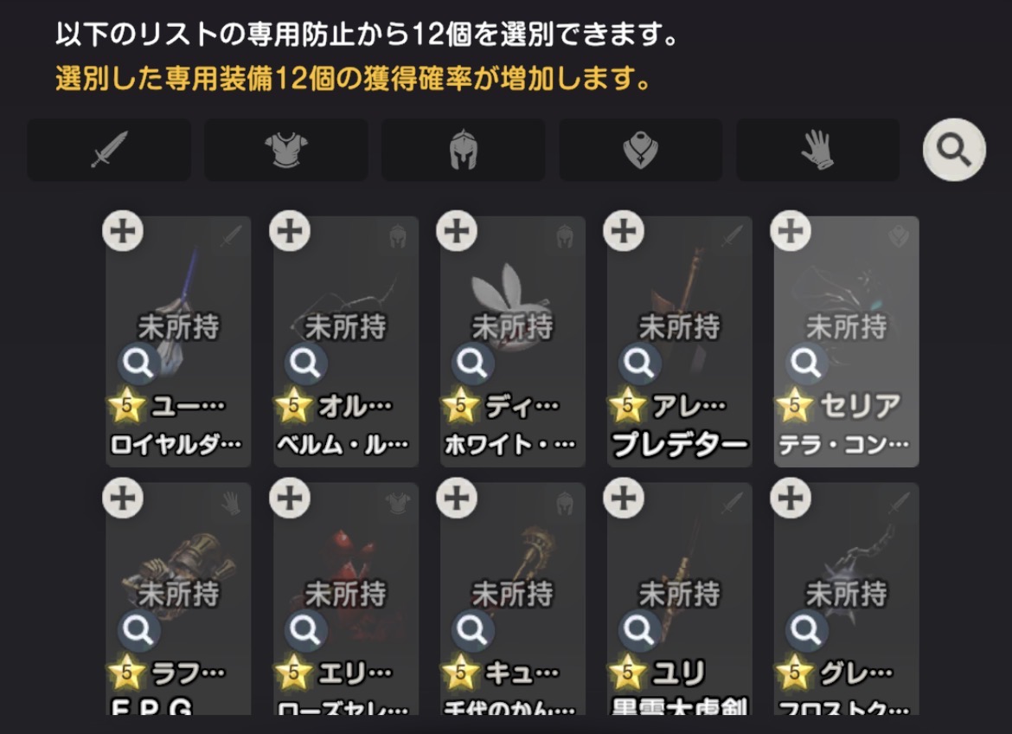Inspect the red エリ… armor magnifier
The image size is (1012, 734).
(304, 630)
